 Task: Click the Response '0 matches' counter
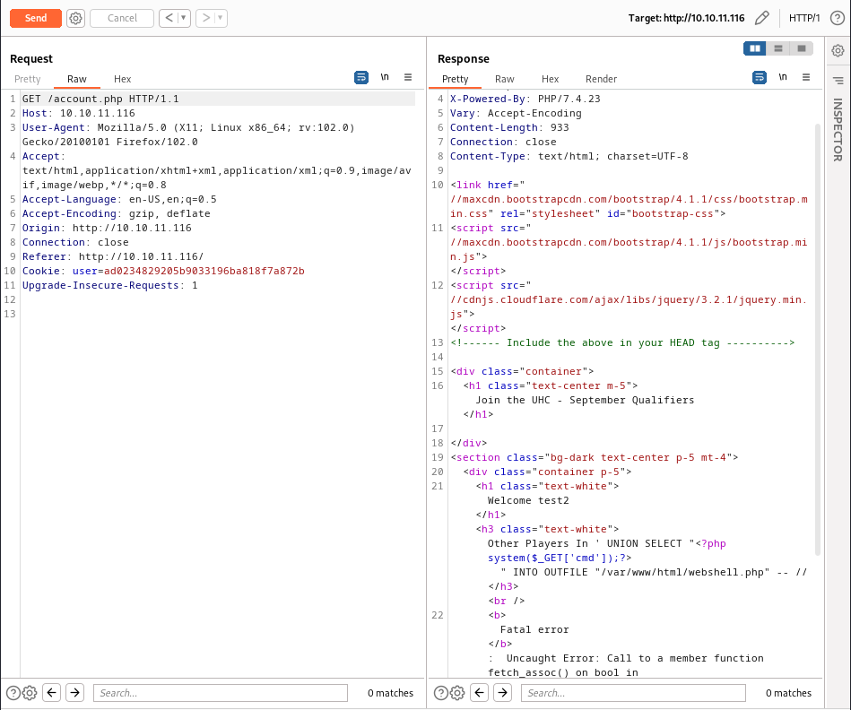point(788,693)
